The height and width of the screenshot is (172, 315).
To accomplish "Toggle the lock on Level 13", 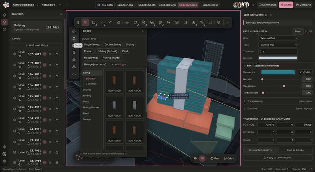I will click(x=57, y=87).
